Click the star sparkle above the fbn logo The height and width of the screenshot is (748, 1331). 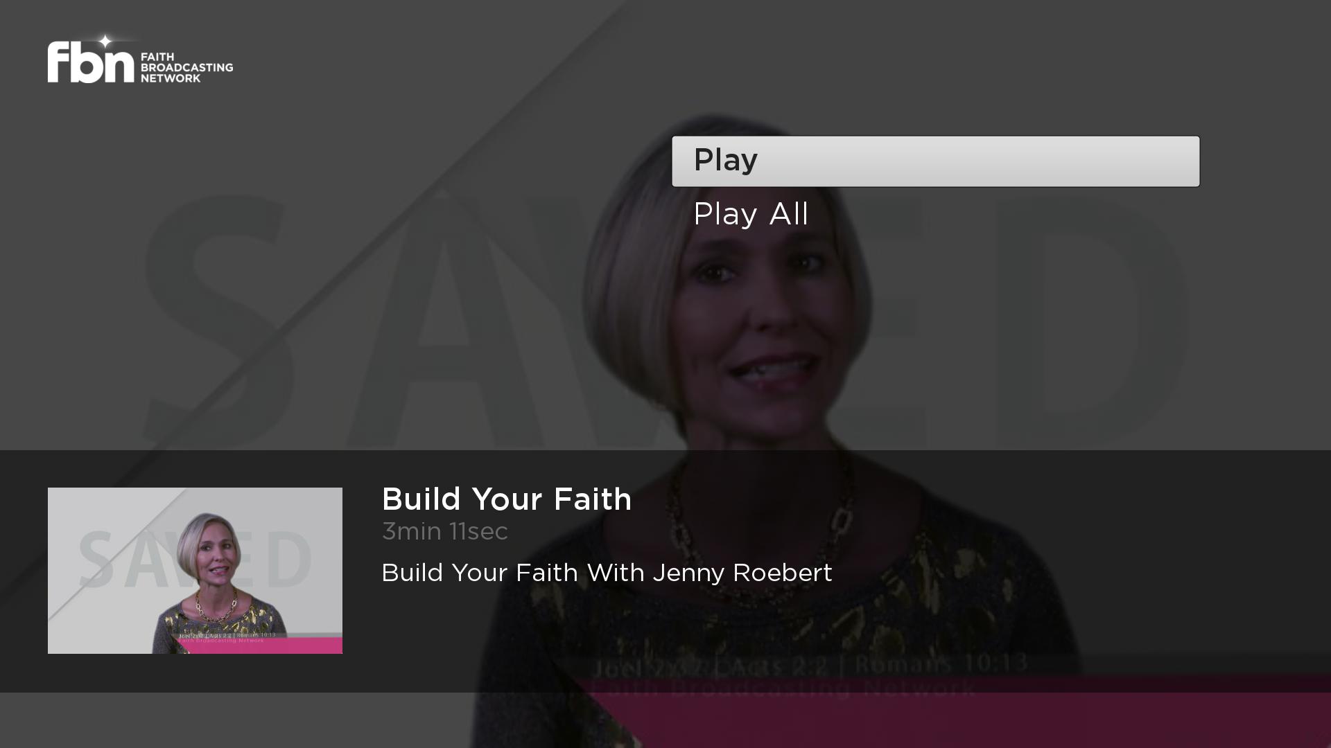pyautogui.click(x=105, y=42)
